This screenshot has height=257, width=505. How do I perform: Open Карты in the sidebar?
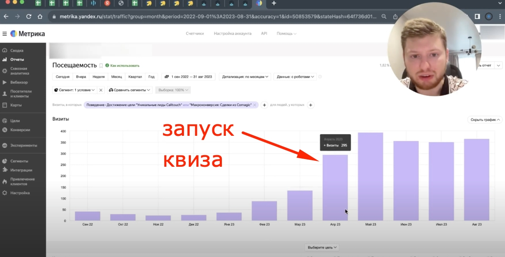point(16,105)
